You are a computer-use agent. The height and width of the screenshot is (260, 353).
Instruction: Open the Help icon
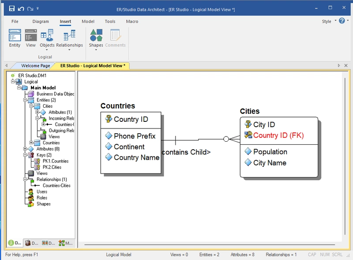pos(342,21)
